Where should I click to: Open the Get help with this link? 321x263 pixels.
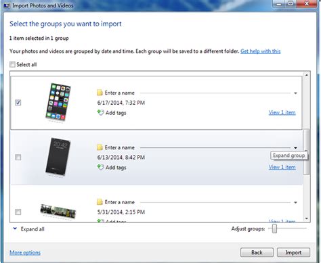[260, 51]
